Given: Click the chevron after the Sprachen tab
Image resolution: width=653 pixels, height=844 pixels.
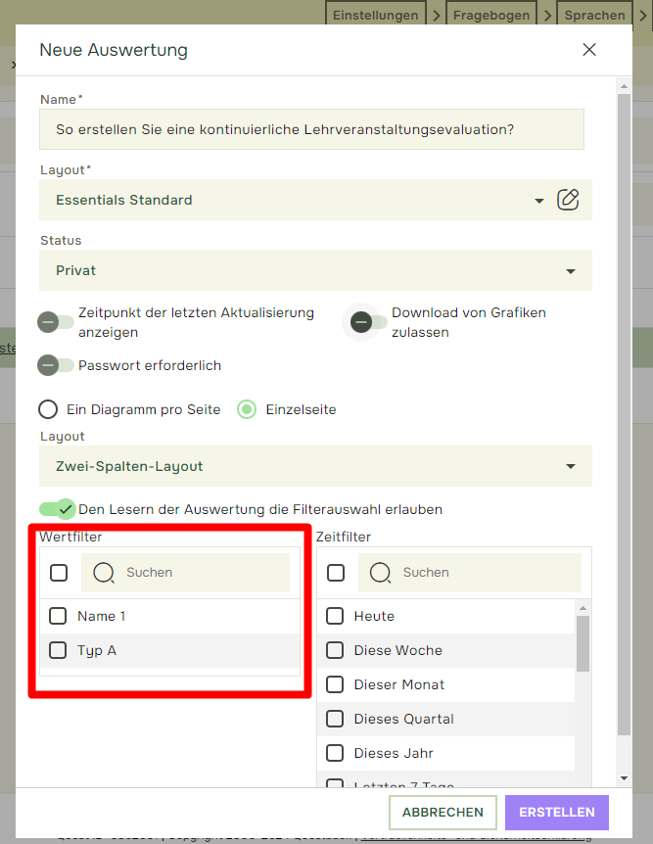Looking at the screenshot, I should coord(643,15).
